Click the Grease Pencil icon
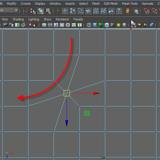 [35, 25]
